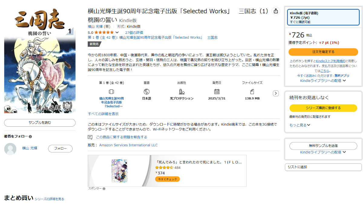Screen dimensions: 363x204
Task: Click the info icon beside 著者をフォロー
Action: coord(30,137)
